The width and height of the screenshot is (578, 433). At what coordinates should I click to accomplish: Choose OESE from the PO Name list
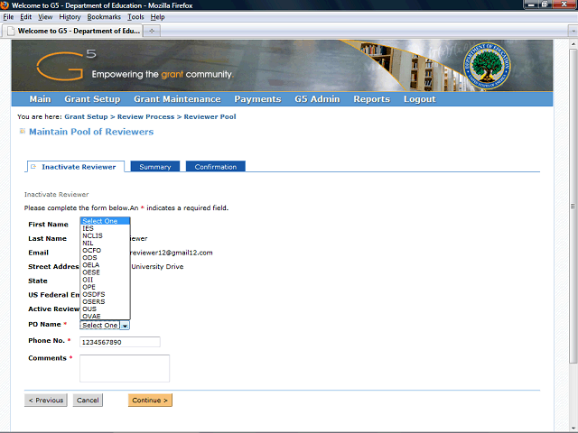click(105, 272)
